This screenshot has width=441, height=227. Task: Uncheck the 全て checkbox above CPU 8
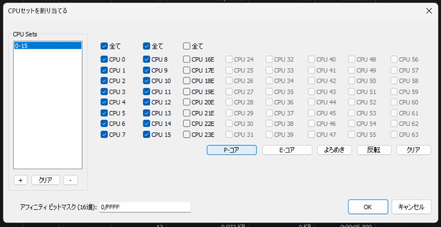click(x=147, y=46)
